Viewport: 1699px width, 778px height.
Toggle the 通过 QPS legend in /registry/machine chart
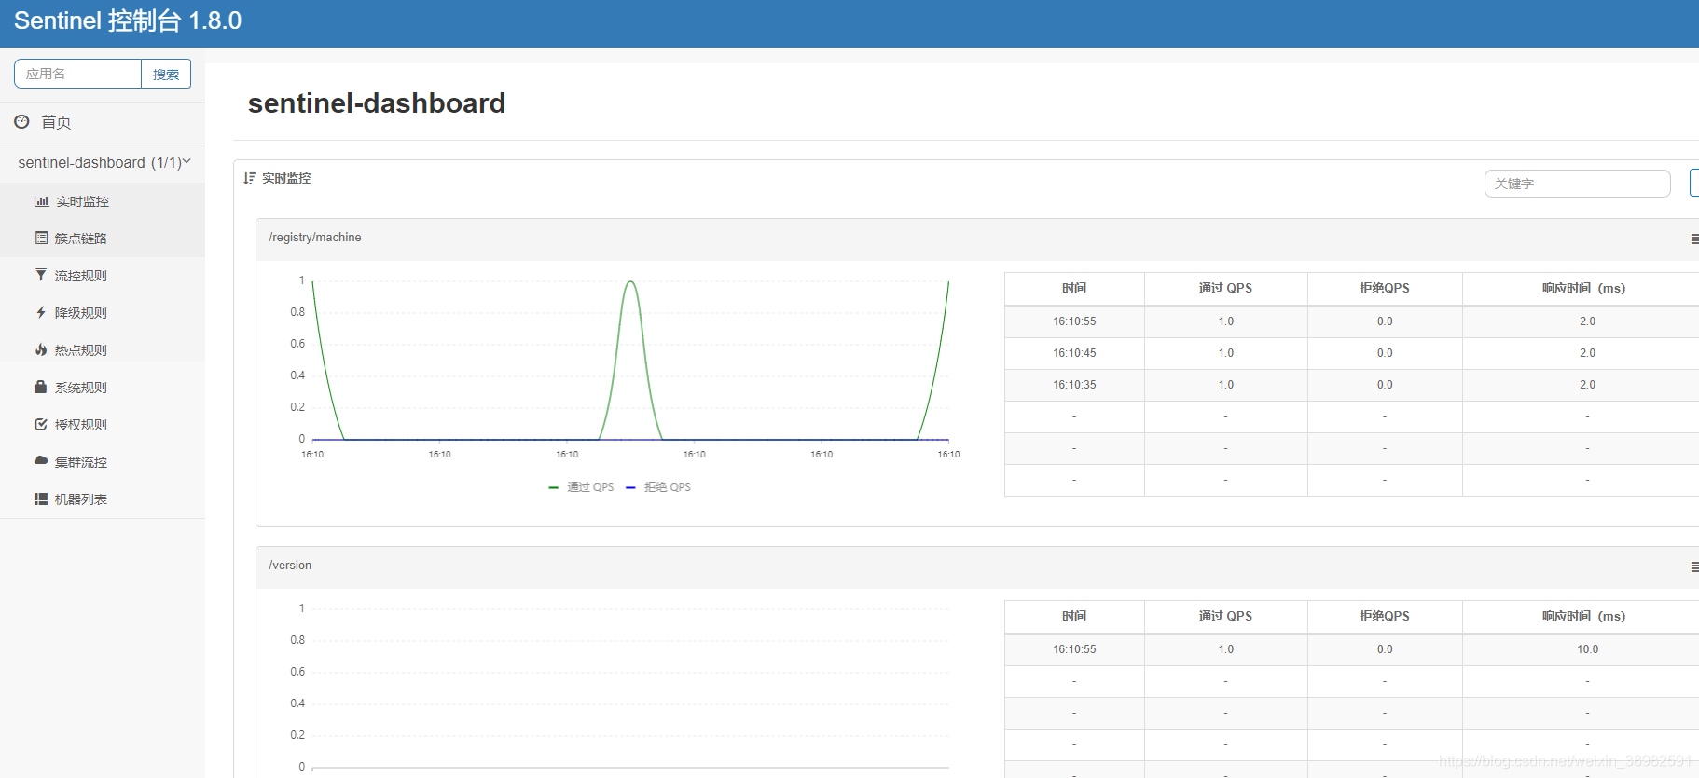tap(581, 487)
